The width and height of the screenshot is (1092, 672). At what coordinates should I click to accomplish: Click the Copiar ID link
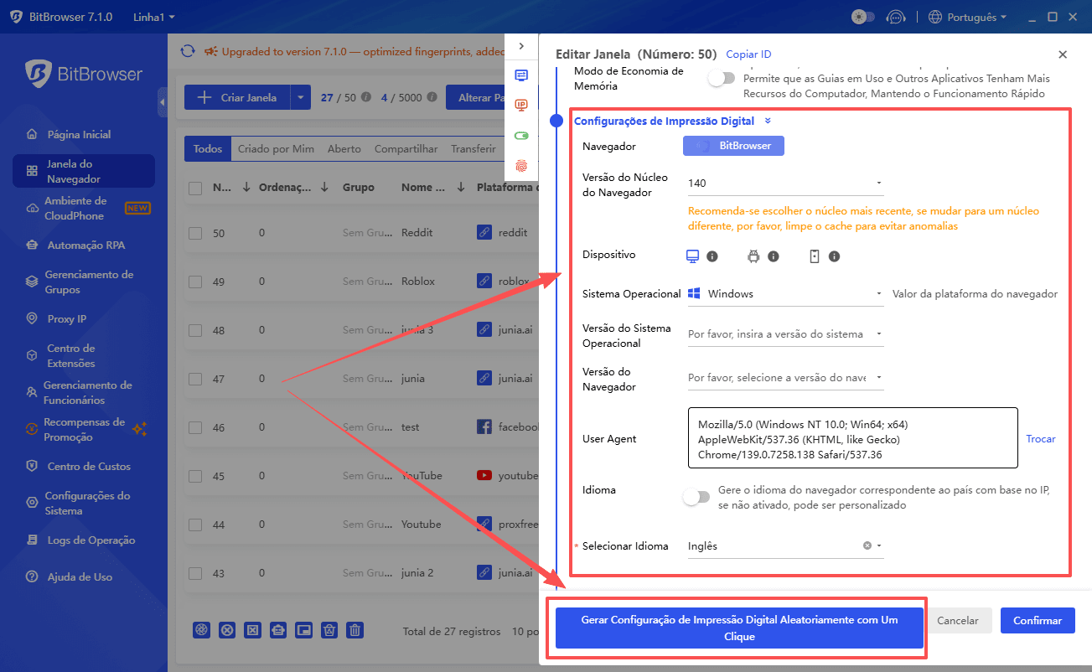(x=748, y=54)
